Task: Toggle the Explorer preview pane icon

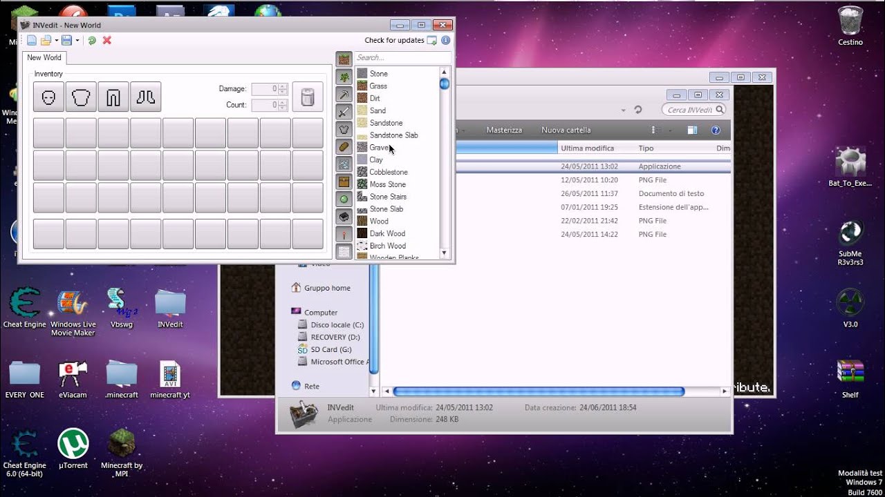Action: 692,130
